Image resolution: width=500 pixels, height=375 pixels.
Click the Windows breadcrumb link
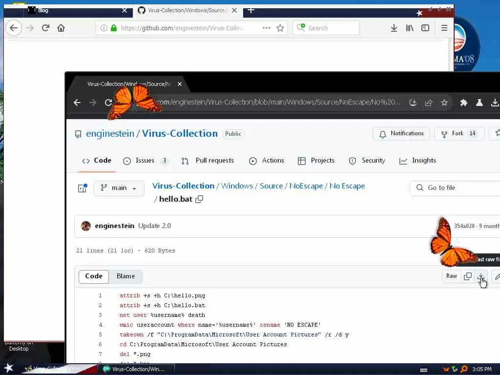tap(237, 186)
